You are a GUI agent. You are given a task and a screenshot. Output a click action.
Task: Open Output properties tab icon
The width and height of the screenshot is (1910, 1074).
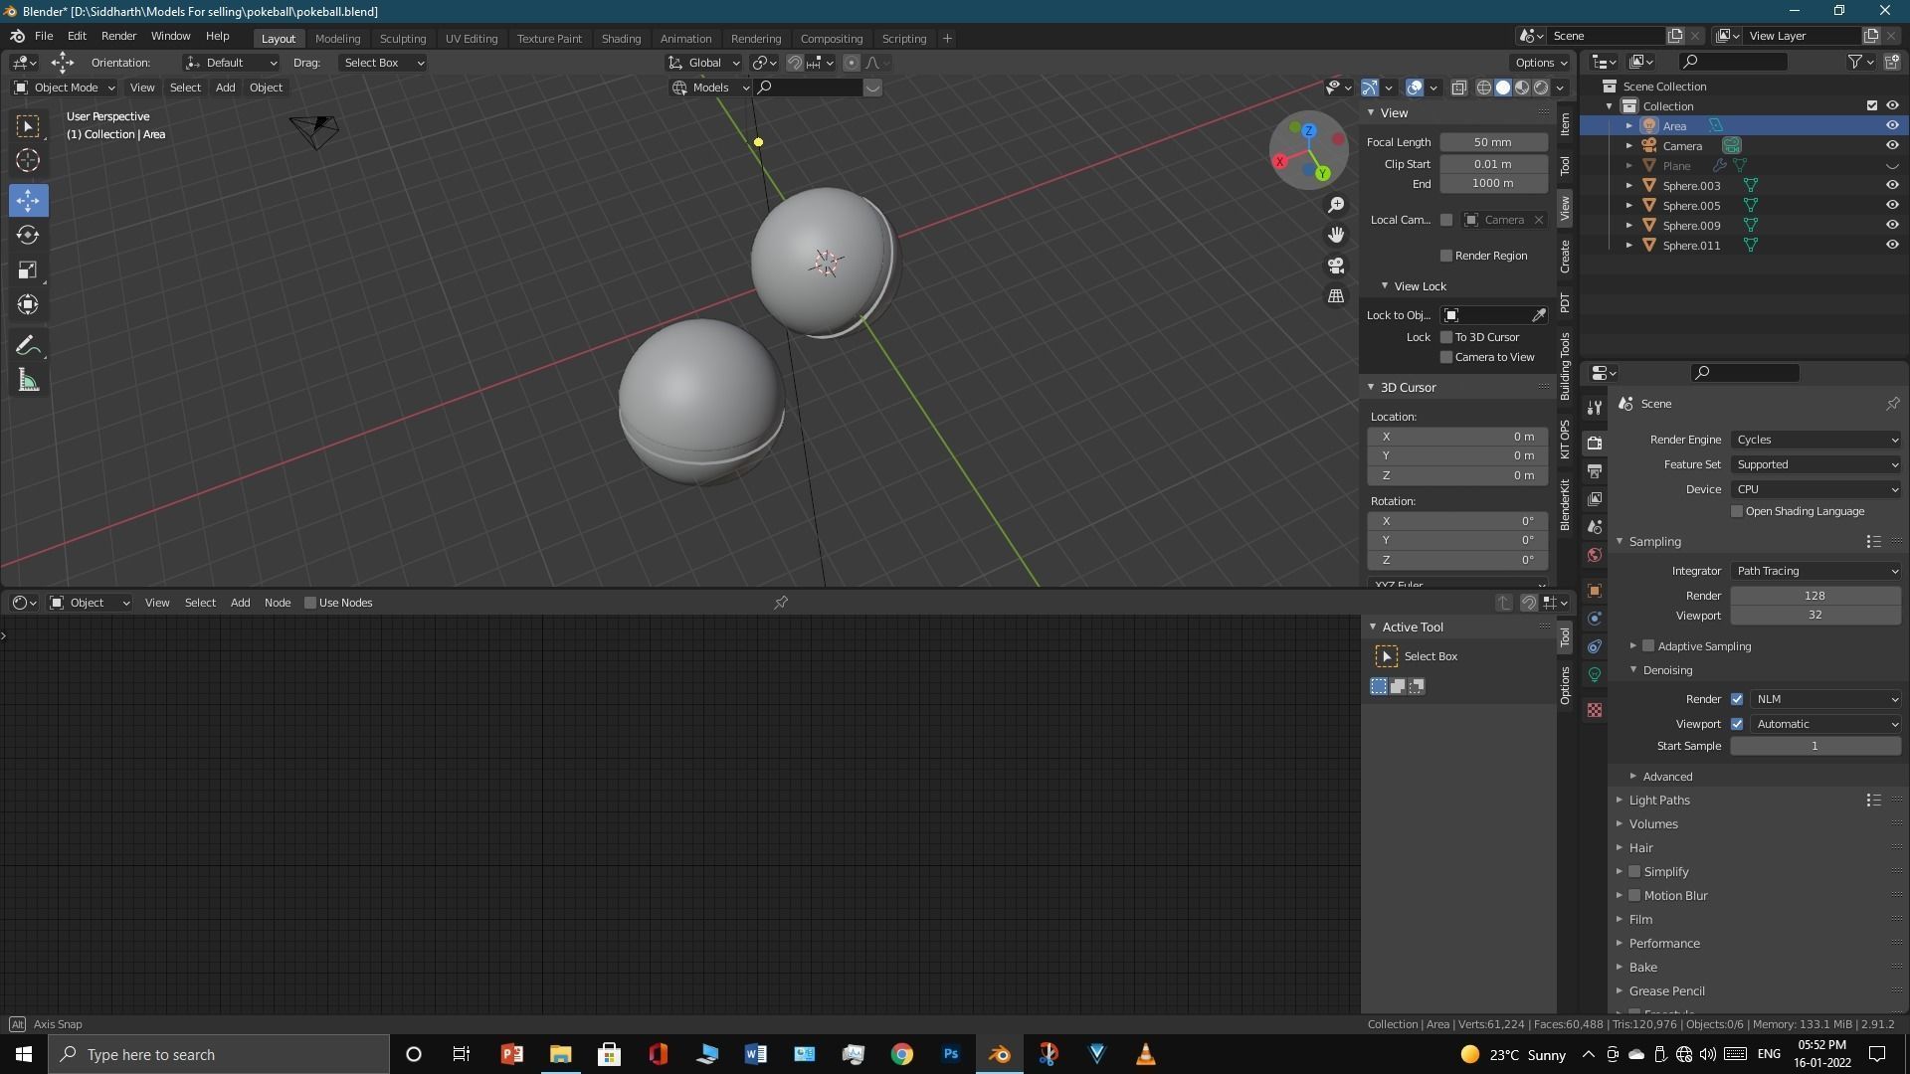[1595, 470]
